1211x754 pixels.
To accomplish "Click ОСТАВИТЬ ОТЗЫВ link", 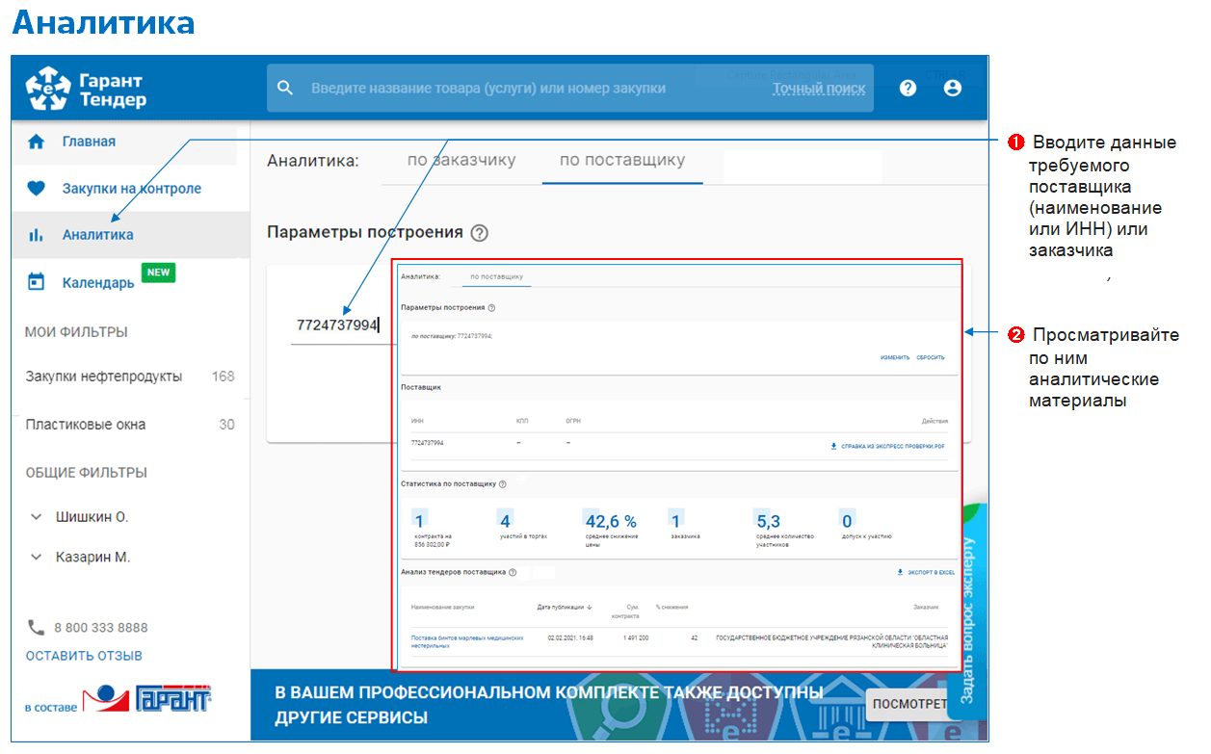I will pos(84,656).
